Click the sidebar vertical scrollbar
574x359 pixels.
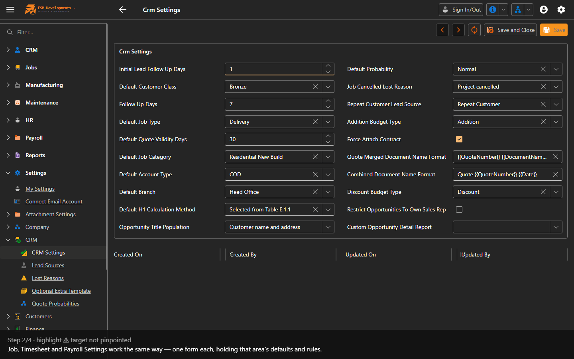106,146
